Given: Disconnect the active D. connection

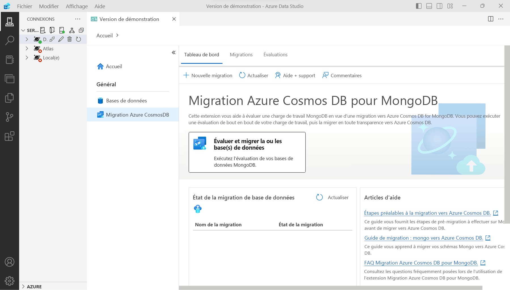Looking at the screenshot, I should click(x=52, y=39).
